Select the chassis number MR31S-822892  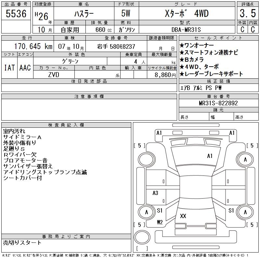pyautogui.click(x=218, y=103)
